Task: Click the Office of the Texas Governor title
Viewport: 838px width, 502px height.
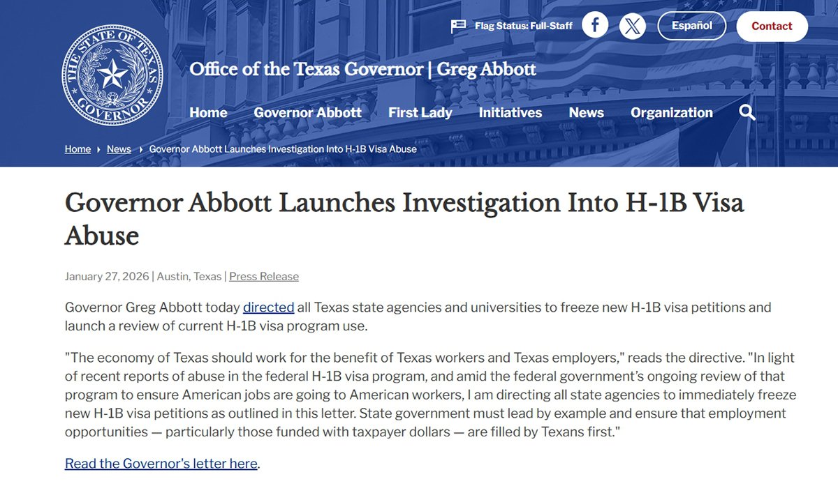Action: coord(362,70)
